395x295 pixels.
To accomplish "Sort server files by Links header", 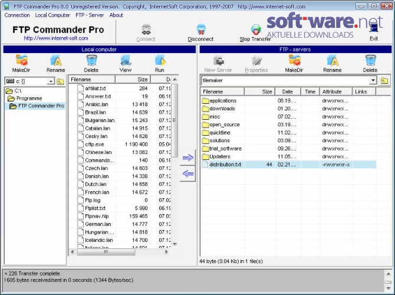I will (364, 91).
